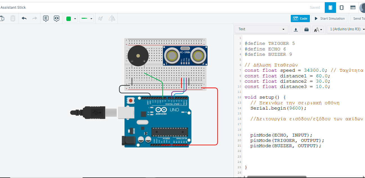The height and width of the screenshot is (178, 365).
Task: Click 'pinMode(ECHO, INPUT);' code line
Action: (x=281, y=135)
